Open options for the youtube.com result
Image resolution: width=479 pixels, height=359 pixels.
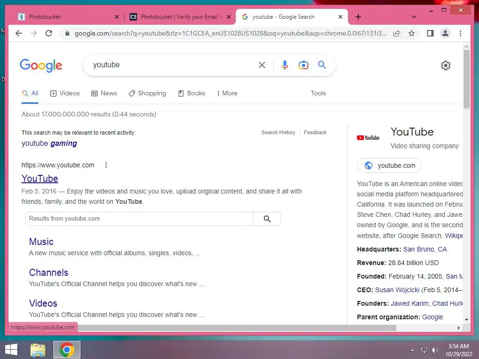click(106, 165)
